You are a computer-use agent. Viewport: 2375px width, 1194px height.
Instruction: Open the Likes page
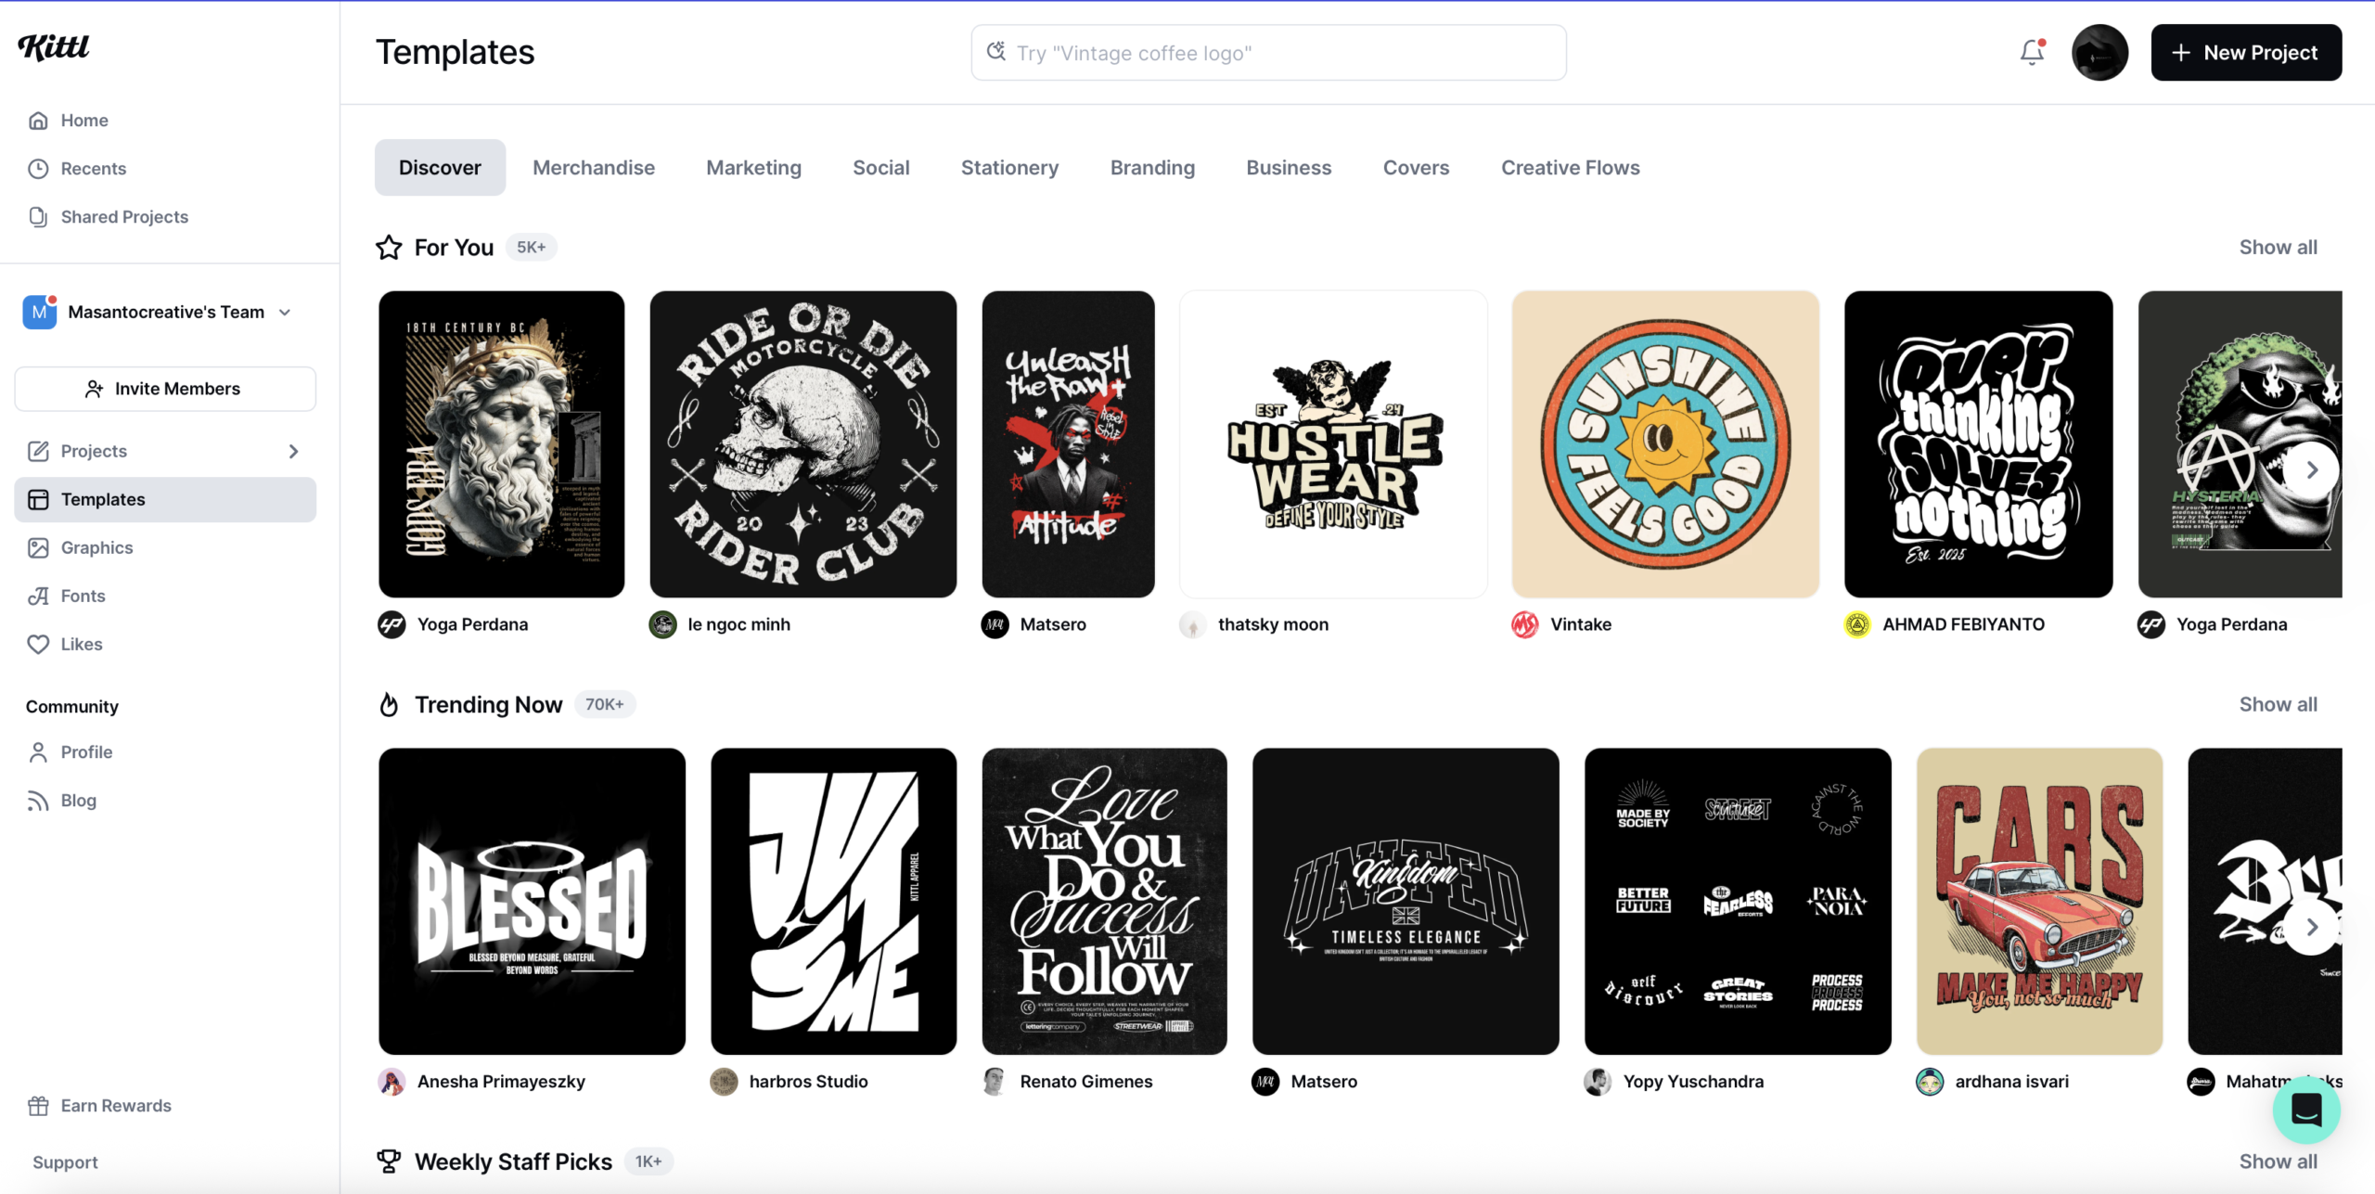point(81,644)
